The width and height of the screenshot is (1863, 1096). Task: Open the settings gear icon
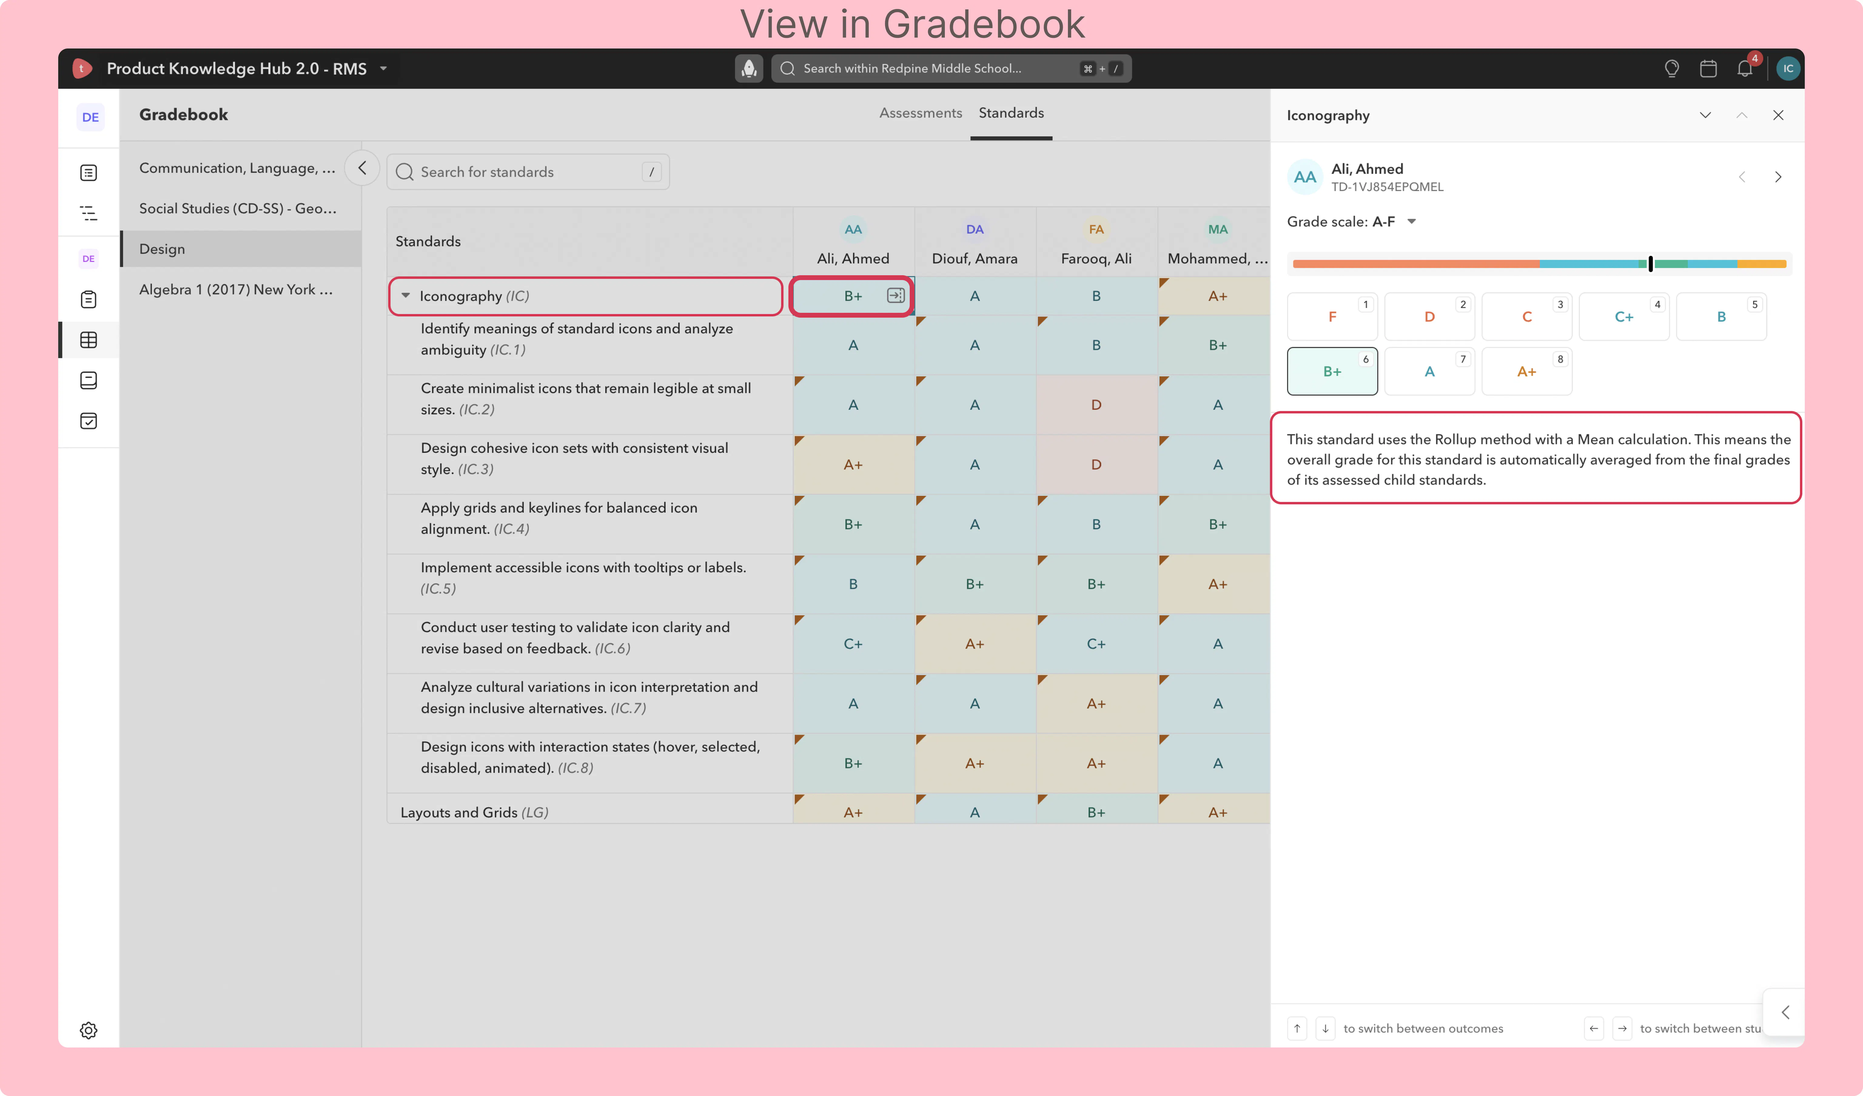tap(89, 1030)
